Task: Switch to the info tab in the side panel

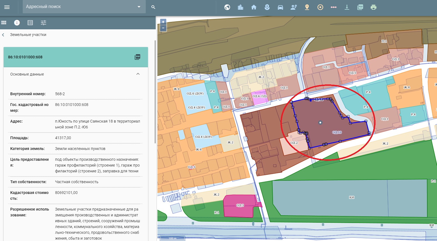Action: [x=17, y=23]
